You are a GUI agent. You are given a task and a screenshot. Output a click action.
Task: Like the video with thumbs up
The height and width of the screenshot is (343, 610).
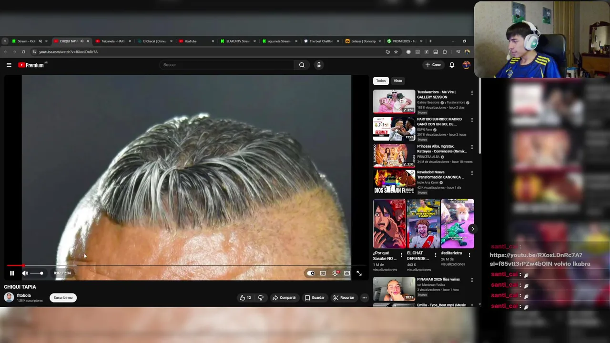(x=245, y=298)
